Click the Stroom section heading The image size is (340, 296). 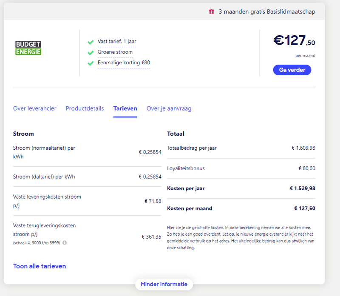tap(23, 134)
